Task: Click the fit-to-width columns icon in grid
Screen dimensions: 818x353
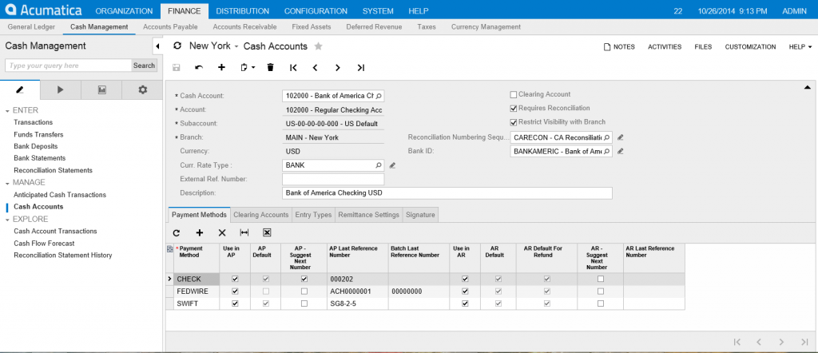Action: click(x=244, y=232)
